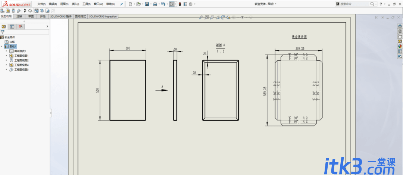This screenshot has height=175, width=403.
Task: Click the Detail View toolbar icon
Action: pos(30,10)
